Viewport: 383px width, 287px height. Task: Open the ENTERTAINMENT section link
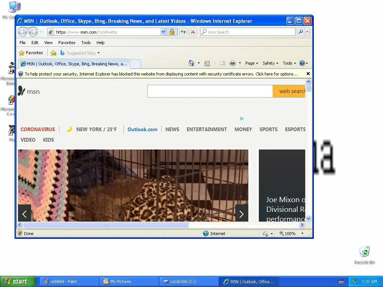pos(207,129)
